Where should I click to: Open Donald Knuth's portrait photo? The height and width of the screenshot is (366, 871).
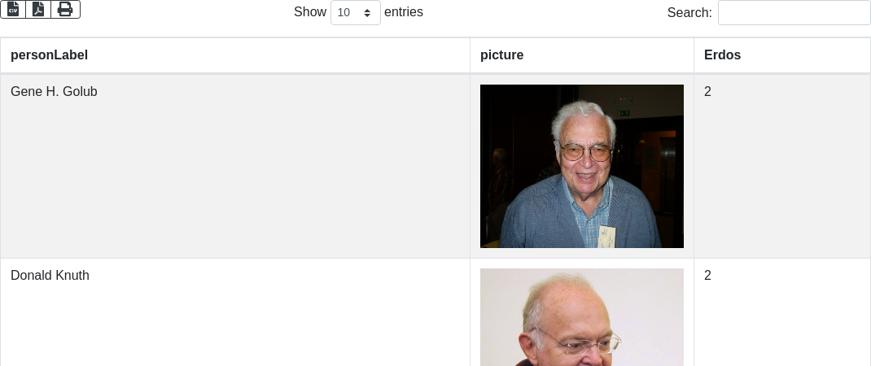tap(581, 317)
